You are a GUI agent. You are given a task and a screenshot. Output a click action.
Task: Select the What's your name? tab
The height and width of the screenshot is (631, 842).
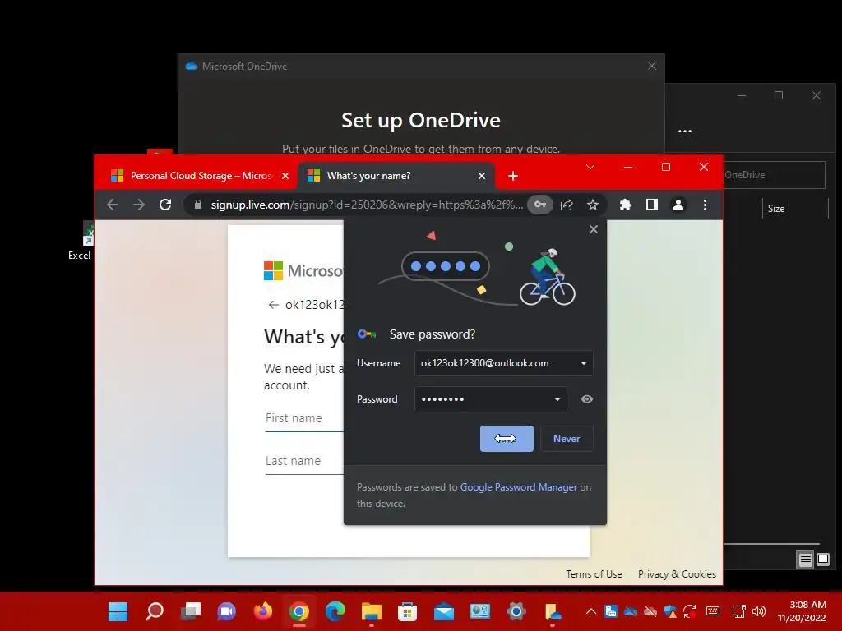pos(396,176)
